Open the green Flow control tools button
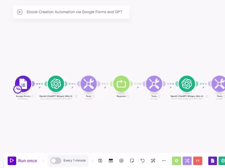 (177, 161)
